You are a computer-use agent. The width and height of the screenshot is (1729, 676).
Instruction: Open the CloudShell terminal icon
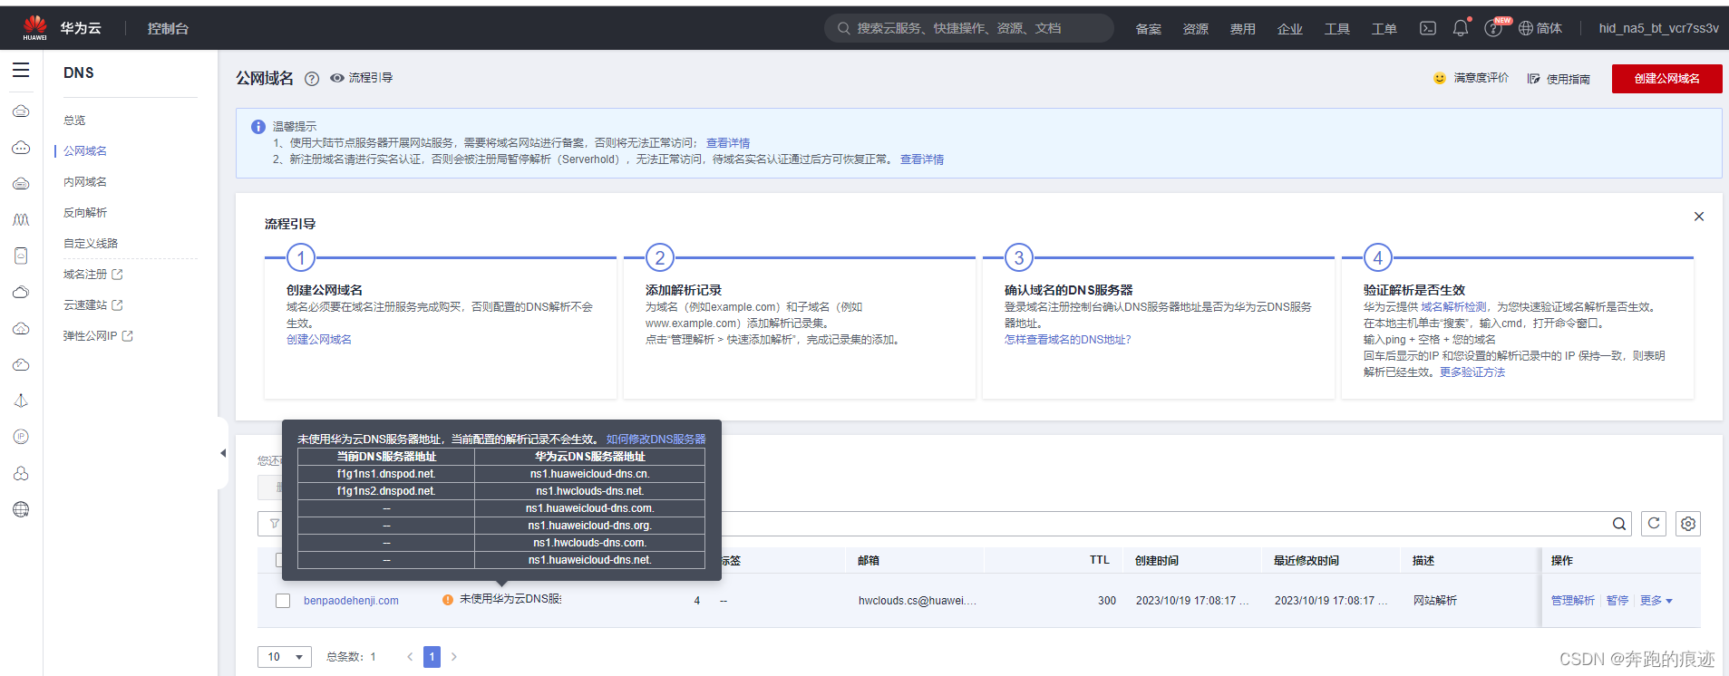[x=1428, y=28]
